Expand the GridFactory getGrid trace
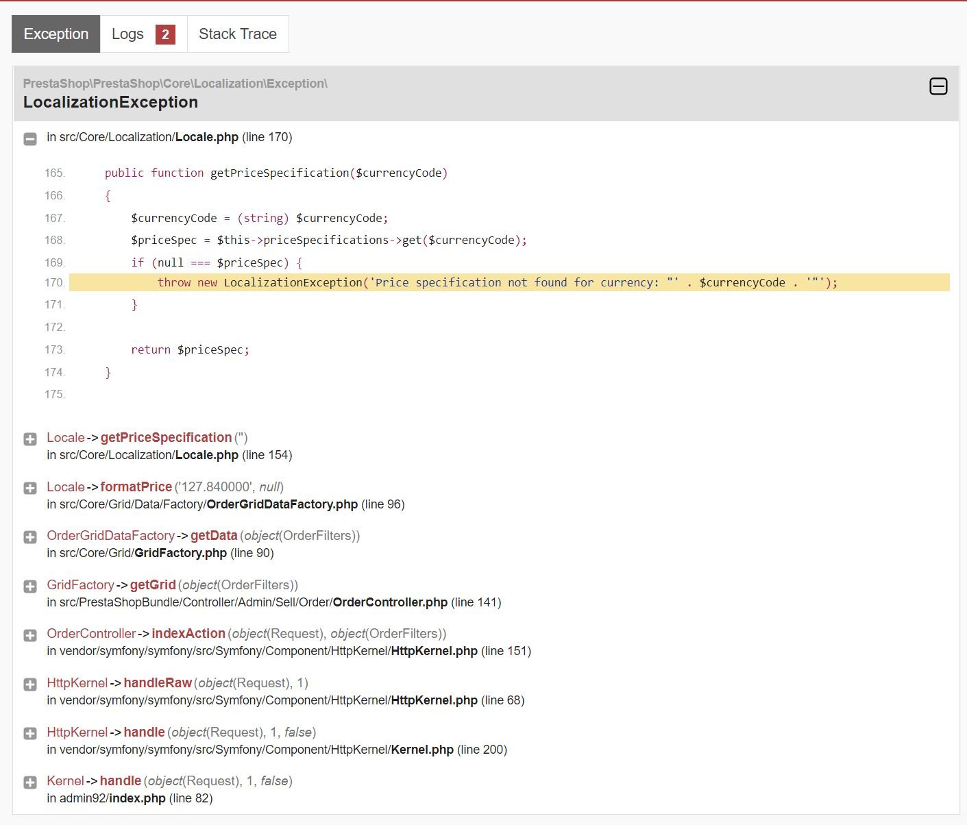The width and height of the screenshot is (967, 825). click(30, 587)
